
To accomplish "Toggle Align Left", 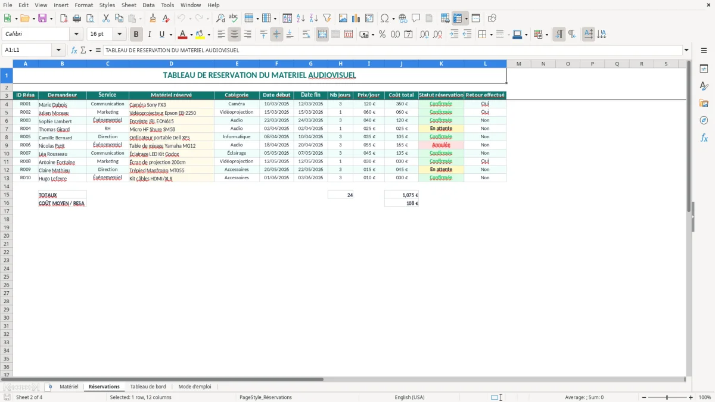I will (222, 35).
